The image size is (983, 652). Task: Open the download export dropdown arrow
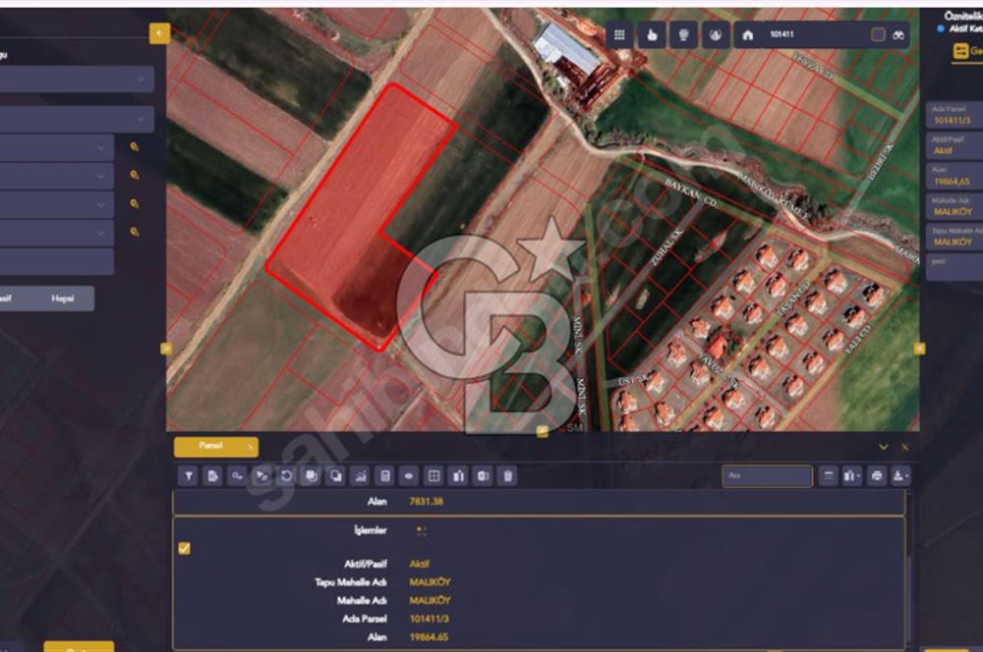[x=900, y=476]
